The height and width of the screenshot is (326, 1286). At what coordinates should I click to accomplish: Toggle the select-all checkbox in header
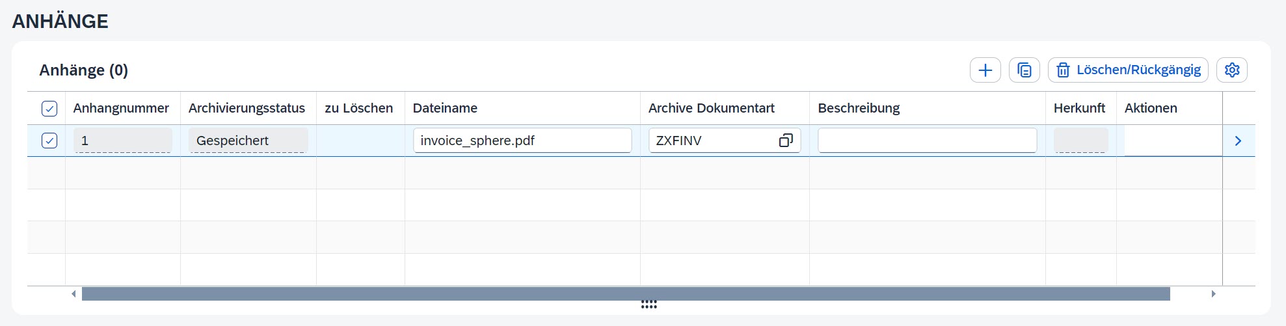(49, 109)
